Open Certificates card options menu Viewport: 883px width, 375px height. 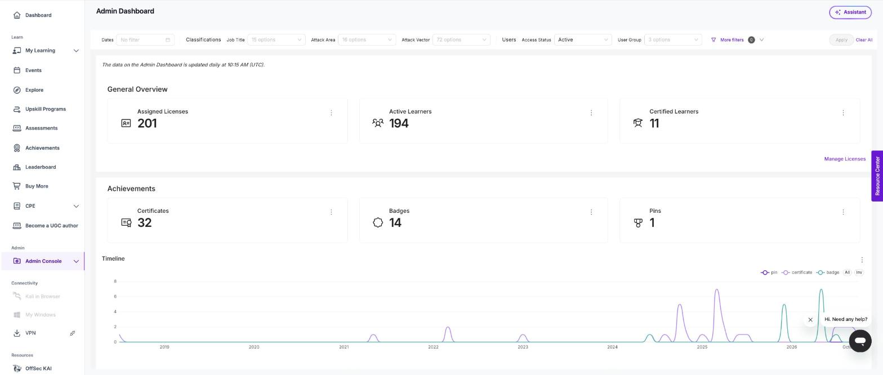(331, 212)
